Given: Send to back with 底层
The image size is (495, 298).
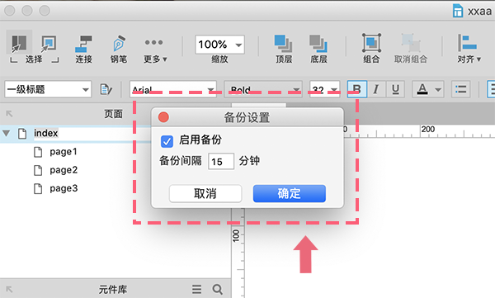Looking at the screenshot, I should pyautogui.click(x=318, y=49).
